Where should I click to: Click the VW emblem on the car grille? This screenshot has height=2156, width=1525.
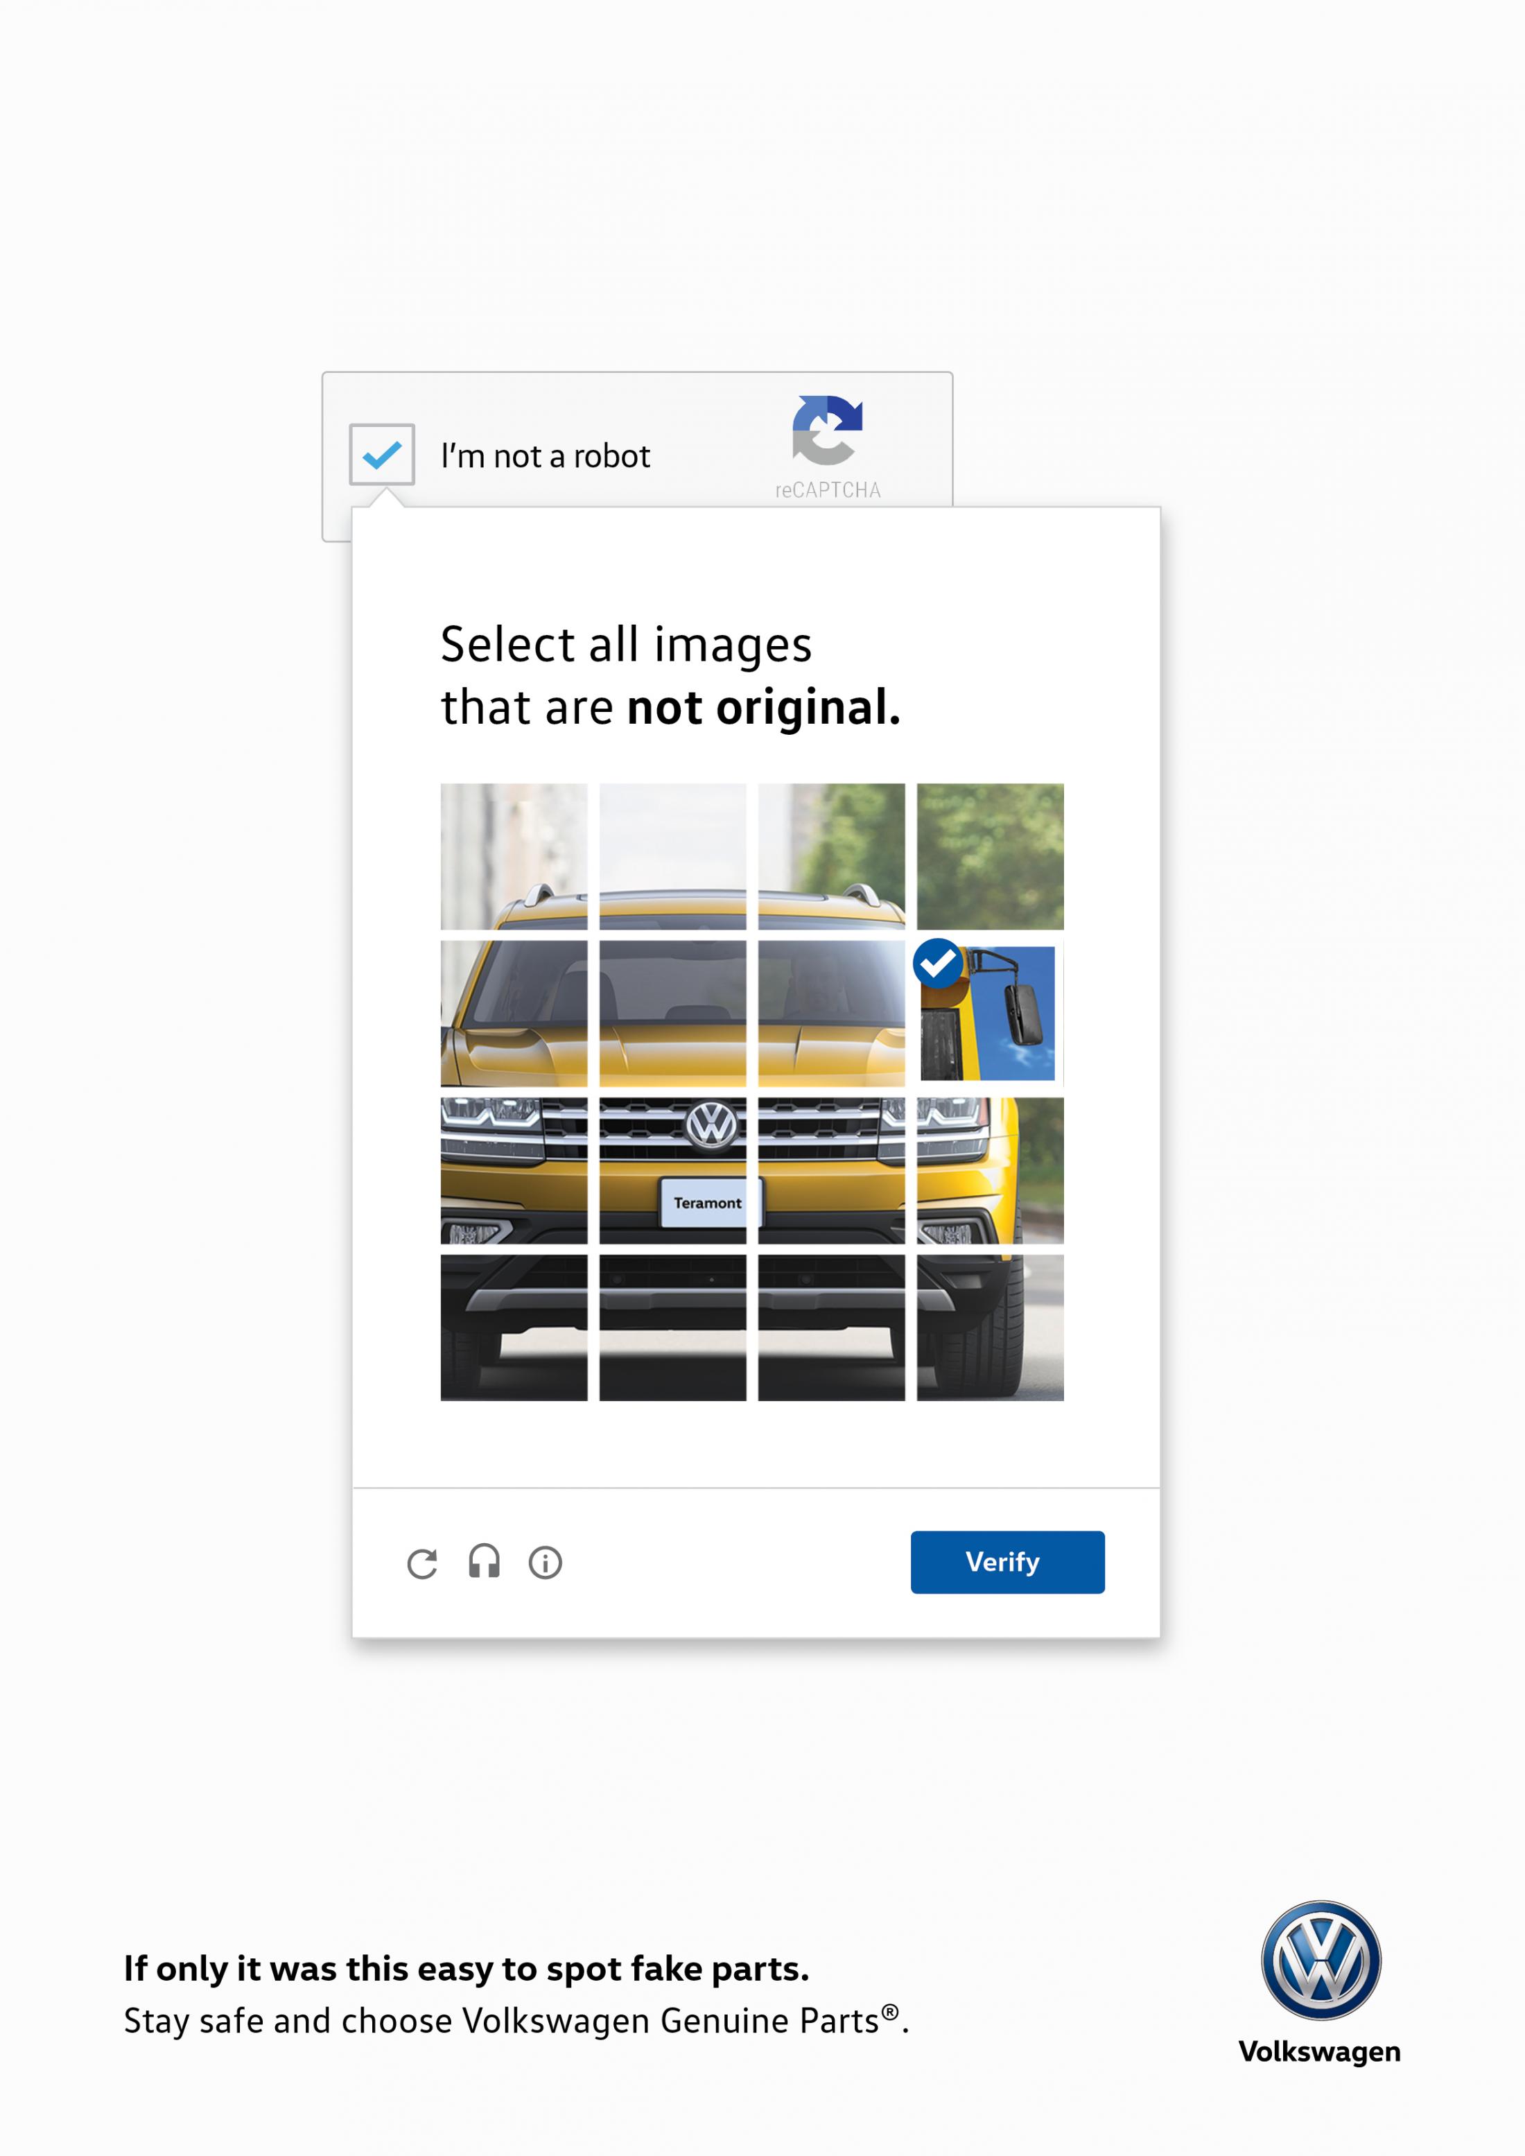click(x=711, y=1155)
